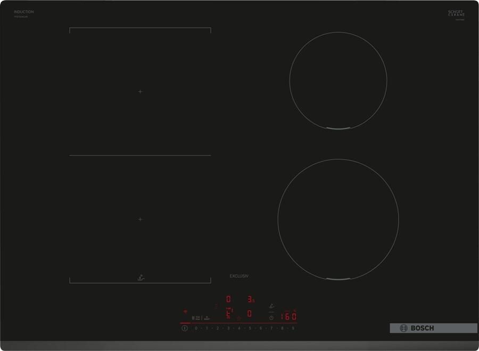Image resolution: width=479 pixels, height=351 pixels.
Task: Click the EXCLUSIV label
Action: 239,276
